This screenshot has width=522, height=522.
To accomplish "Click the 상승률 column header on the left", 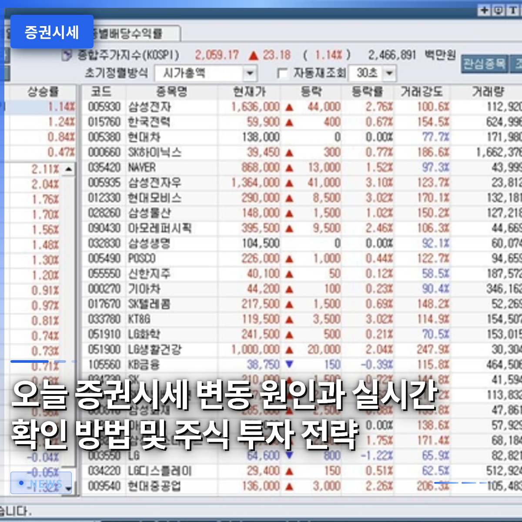I will (43, 91).
